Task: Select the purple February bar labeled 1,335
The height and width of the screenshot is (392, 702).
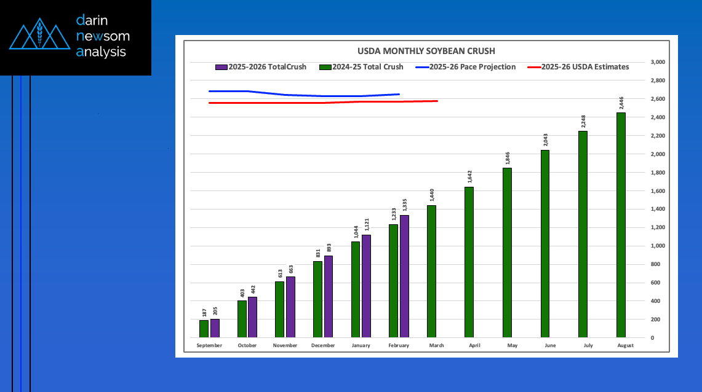Action: tap(404, 276)
